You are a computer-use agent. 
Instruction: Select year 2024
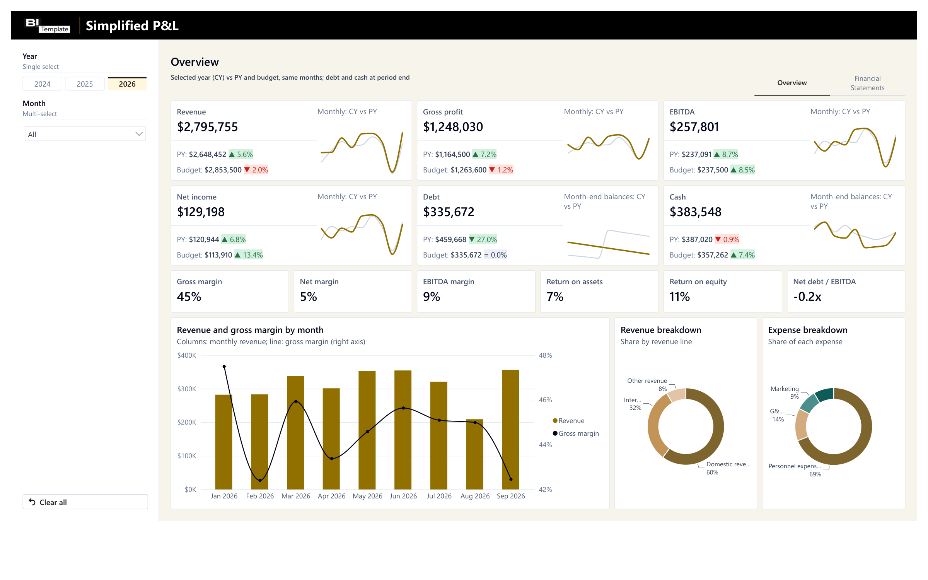coord(42,84)
